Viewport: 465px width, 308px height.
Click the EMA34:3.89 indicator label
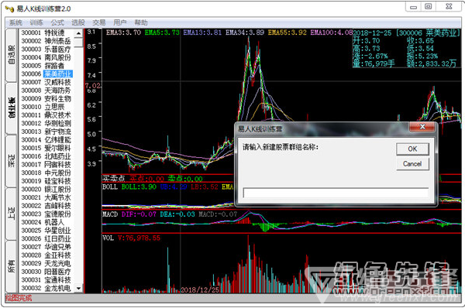pos(245,33)
